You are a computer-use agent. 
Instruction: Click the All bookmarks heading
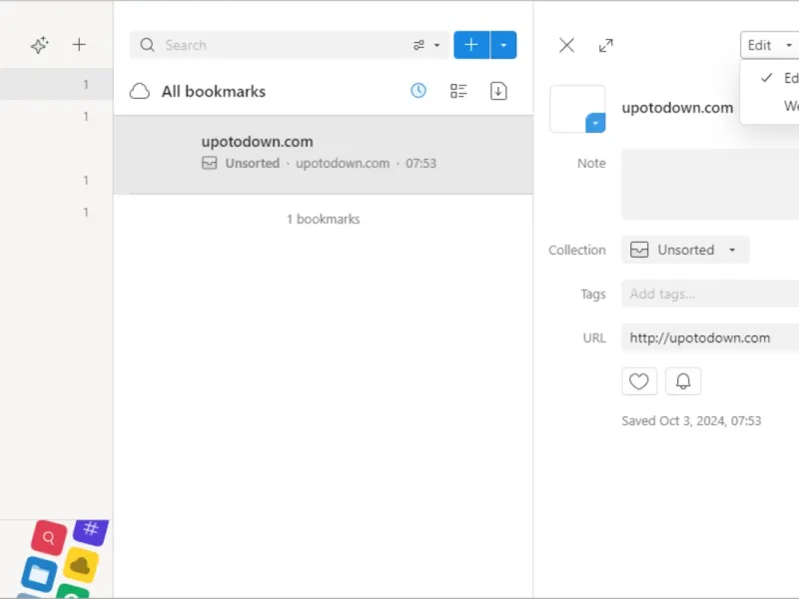click(214, 91)
